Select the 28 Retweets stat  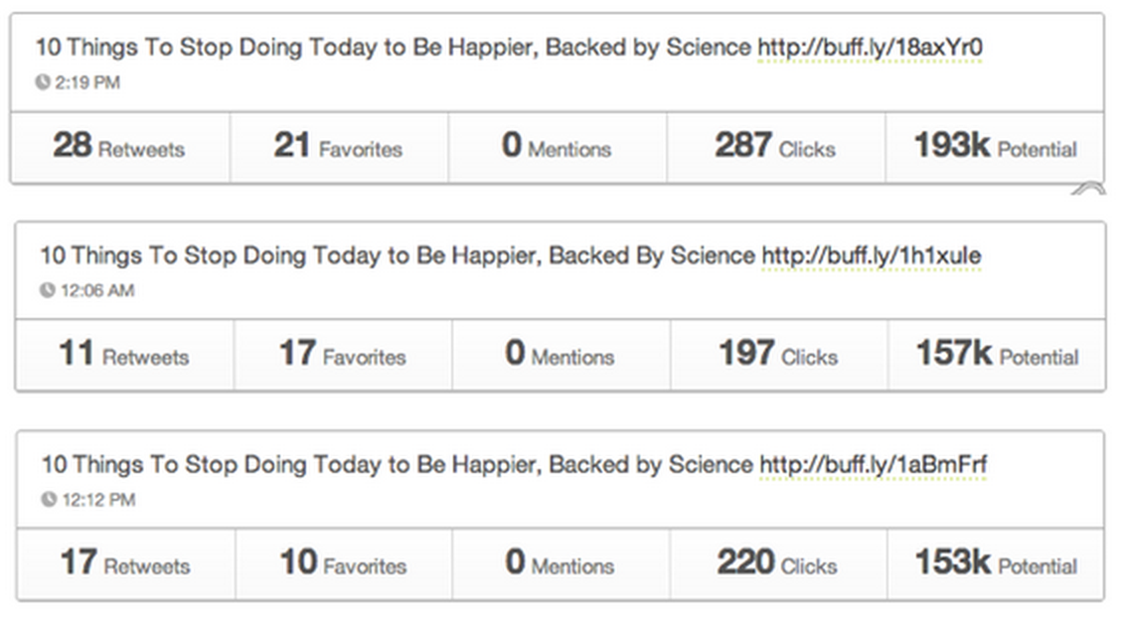[119, 146]
